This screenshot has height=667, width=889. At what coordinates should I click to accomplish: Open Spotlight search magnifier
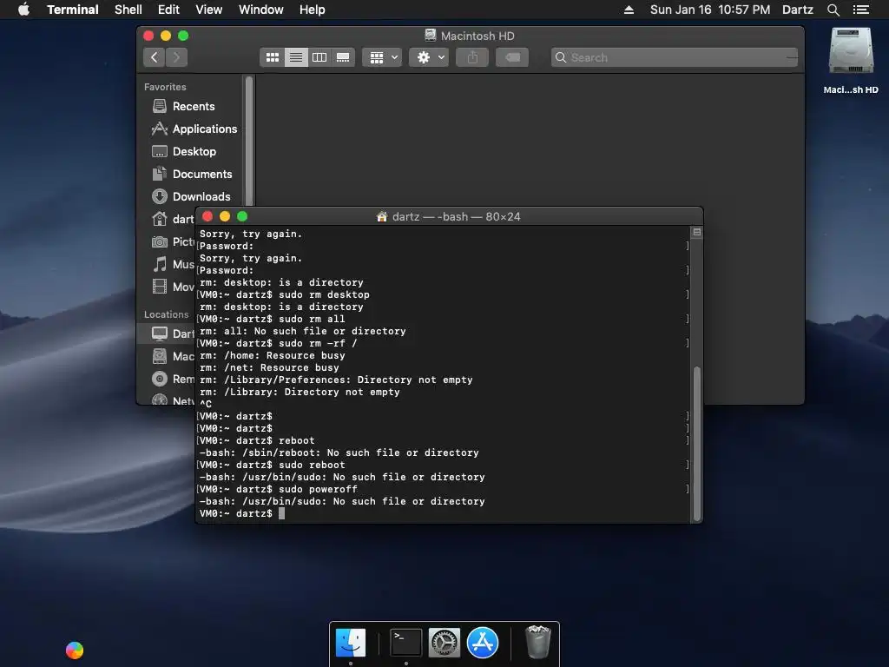tap(833, 10)
